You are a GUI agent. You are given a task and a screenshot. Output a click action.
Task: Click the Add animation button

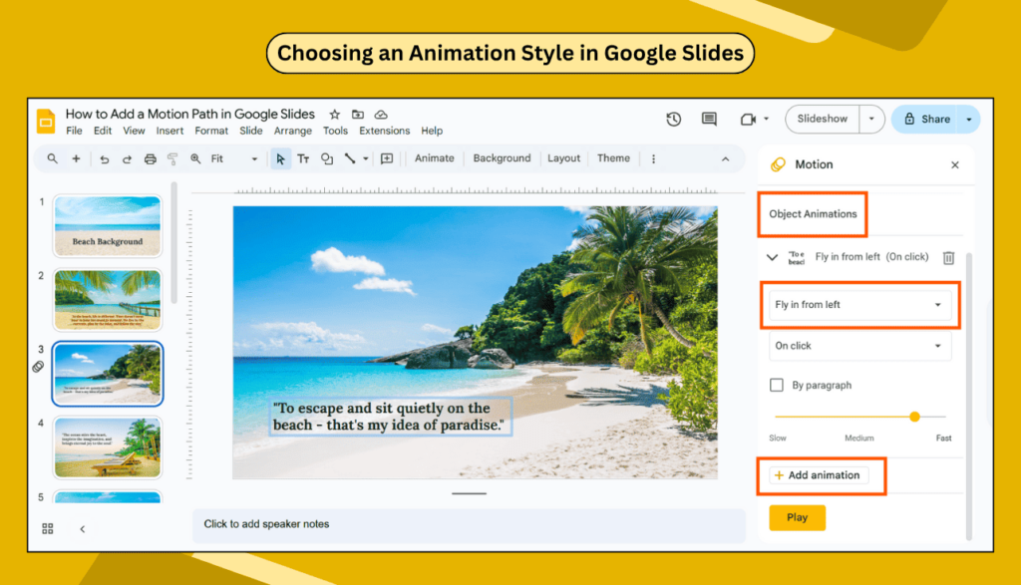point(818,475)
